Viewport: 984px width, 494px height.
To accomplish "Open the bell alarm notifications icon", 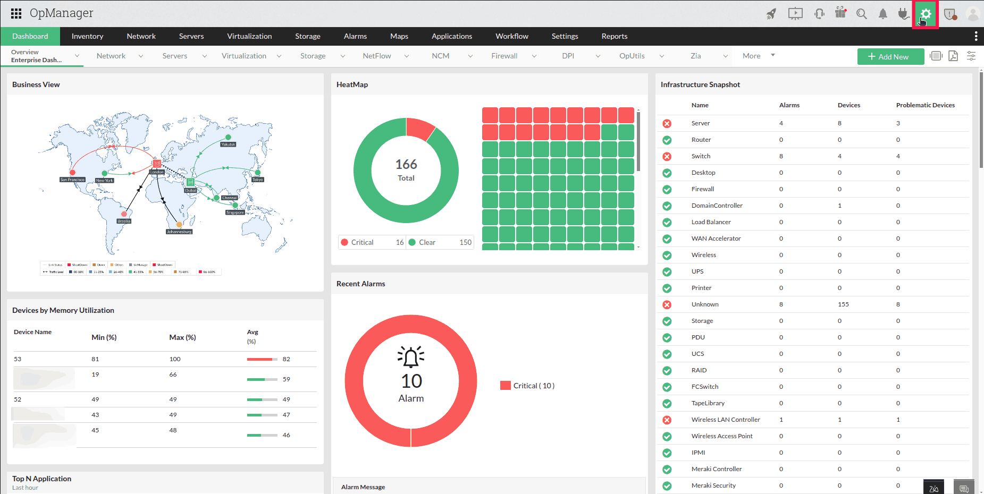I will (883, 14).
